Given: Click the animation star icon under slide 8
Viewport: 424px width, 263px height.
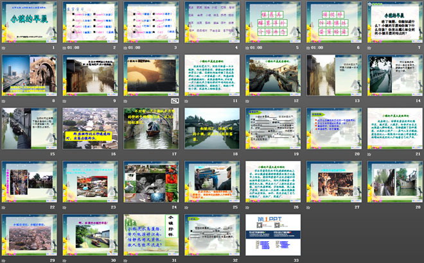Looking at the screenshot, I should click(3, 101).
